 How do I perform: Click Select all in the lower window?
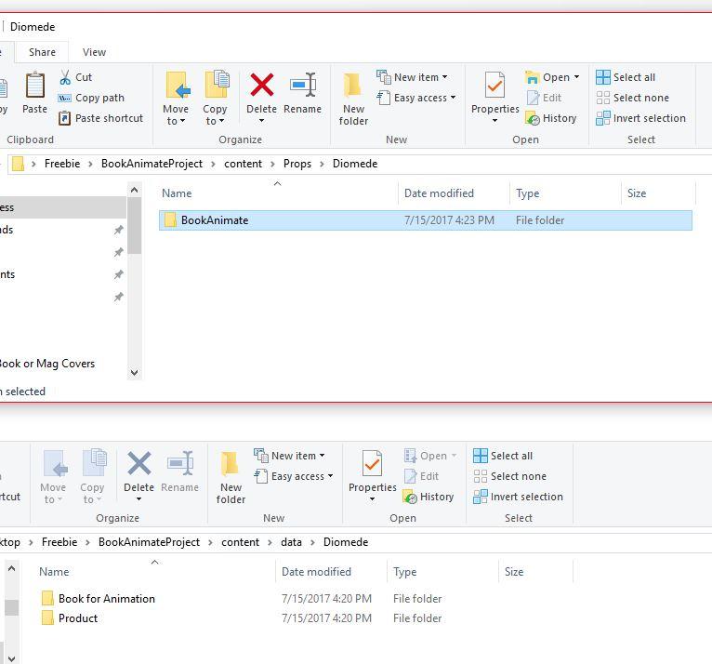pyautogui.click(x=503, y=456)
